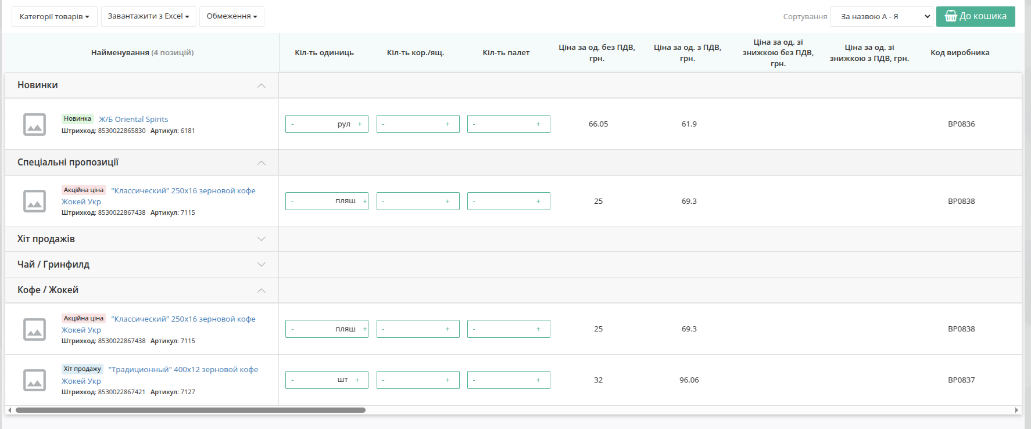The image size is (1031, 429).
Task: Increase boxes for Классический in Спеціальні пропозиції
Action: (448, 201)
